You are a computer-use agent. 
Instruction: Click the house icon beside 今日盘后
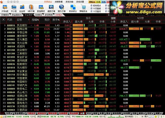pos(91,11)
